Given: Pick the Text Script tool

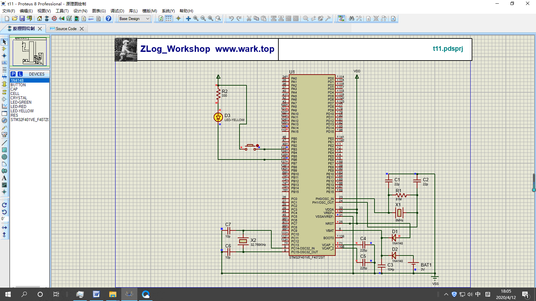Looking at the screenshot, I should [4, 70].
